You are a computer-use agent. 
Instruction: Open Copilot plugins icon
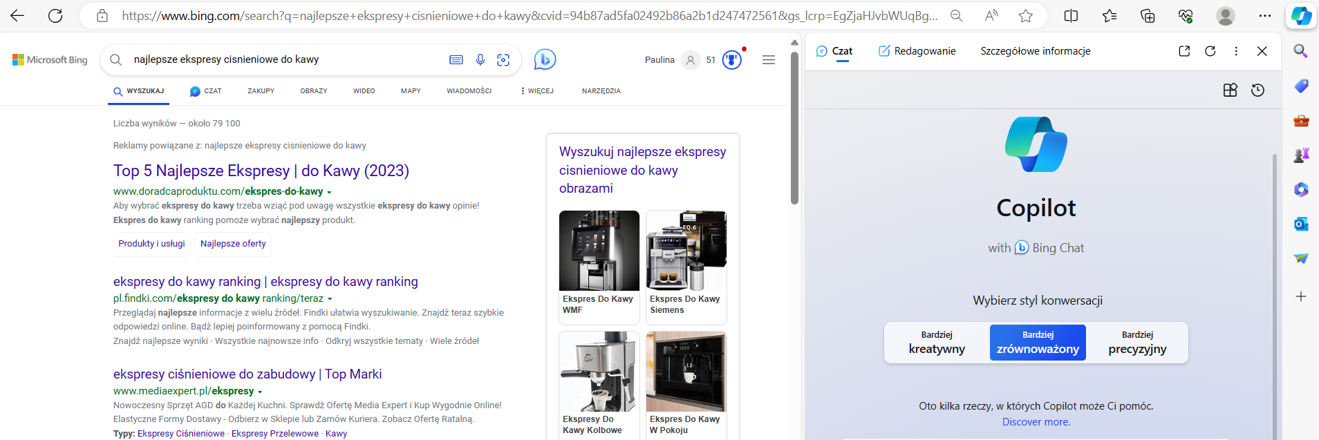pyautogui.click(x=1231, y=90)
